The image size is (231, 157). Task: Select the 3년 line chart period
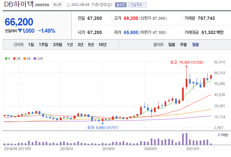(x=80, y=45)
